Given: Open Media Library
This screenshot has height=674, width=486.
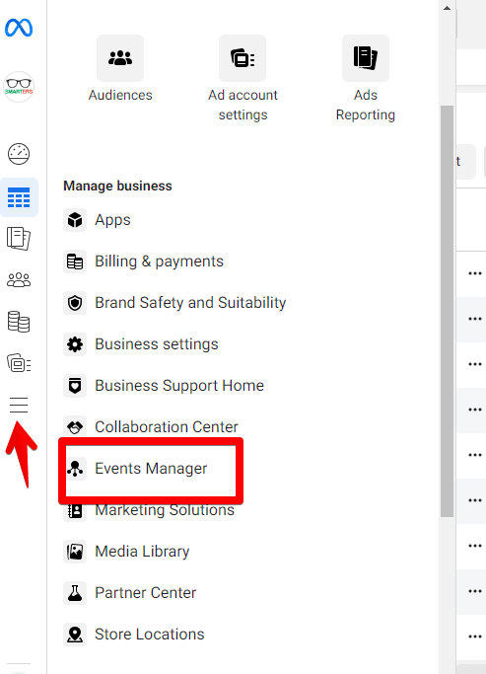Looking at the screenshot, I should click(x=142, y=552).
